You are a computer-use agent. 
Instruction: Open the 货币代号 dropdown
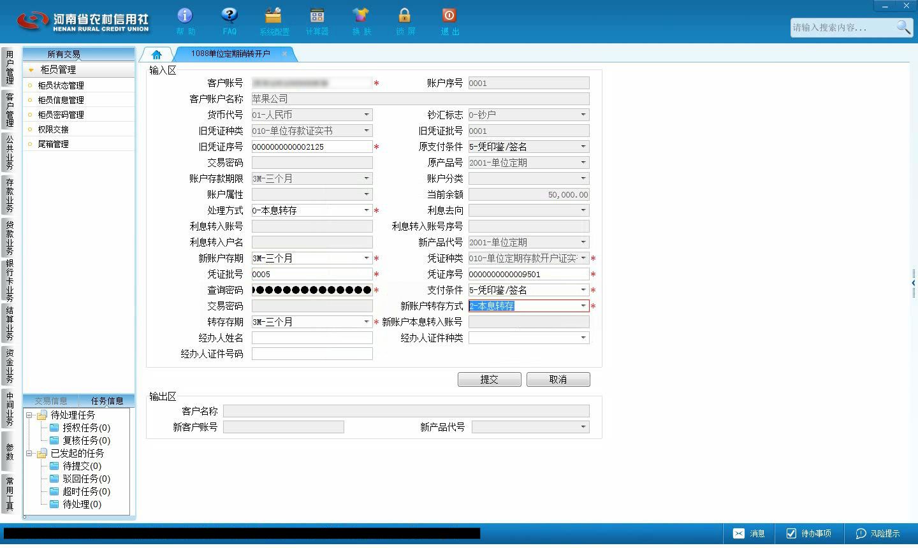pos(367,115)
